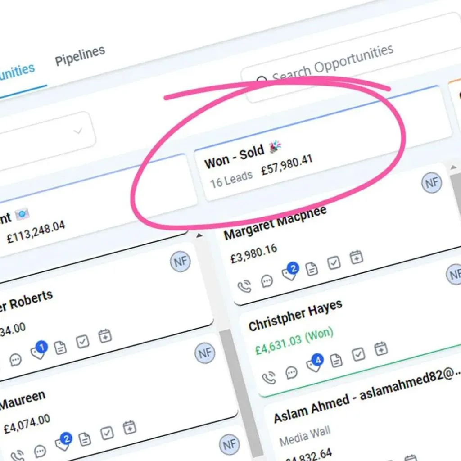The image size is (461, 461).
Task: Call Margaret Macphee via phone icon
Action: tap(244, 286)
